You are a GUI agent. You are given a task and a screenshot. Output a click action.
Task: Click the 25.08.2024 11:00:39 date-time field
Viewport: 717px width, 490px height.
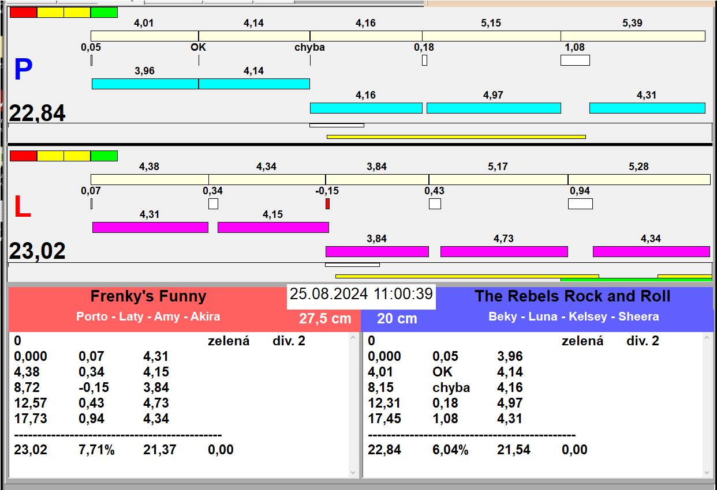pyautogui.click(x=361, y=294)
